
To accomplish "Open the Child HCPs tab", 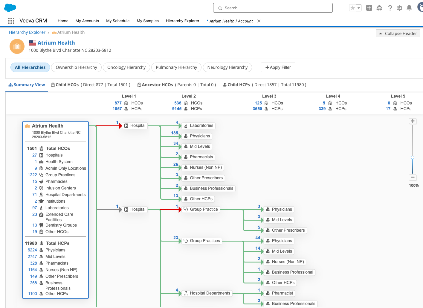I will [x=265, y=85].
